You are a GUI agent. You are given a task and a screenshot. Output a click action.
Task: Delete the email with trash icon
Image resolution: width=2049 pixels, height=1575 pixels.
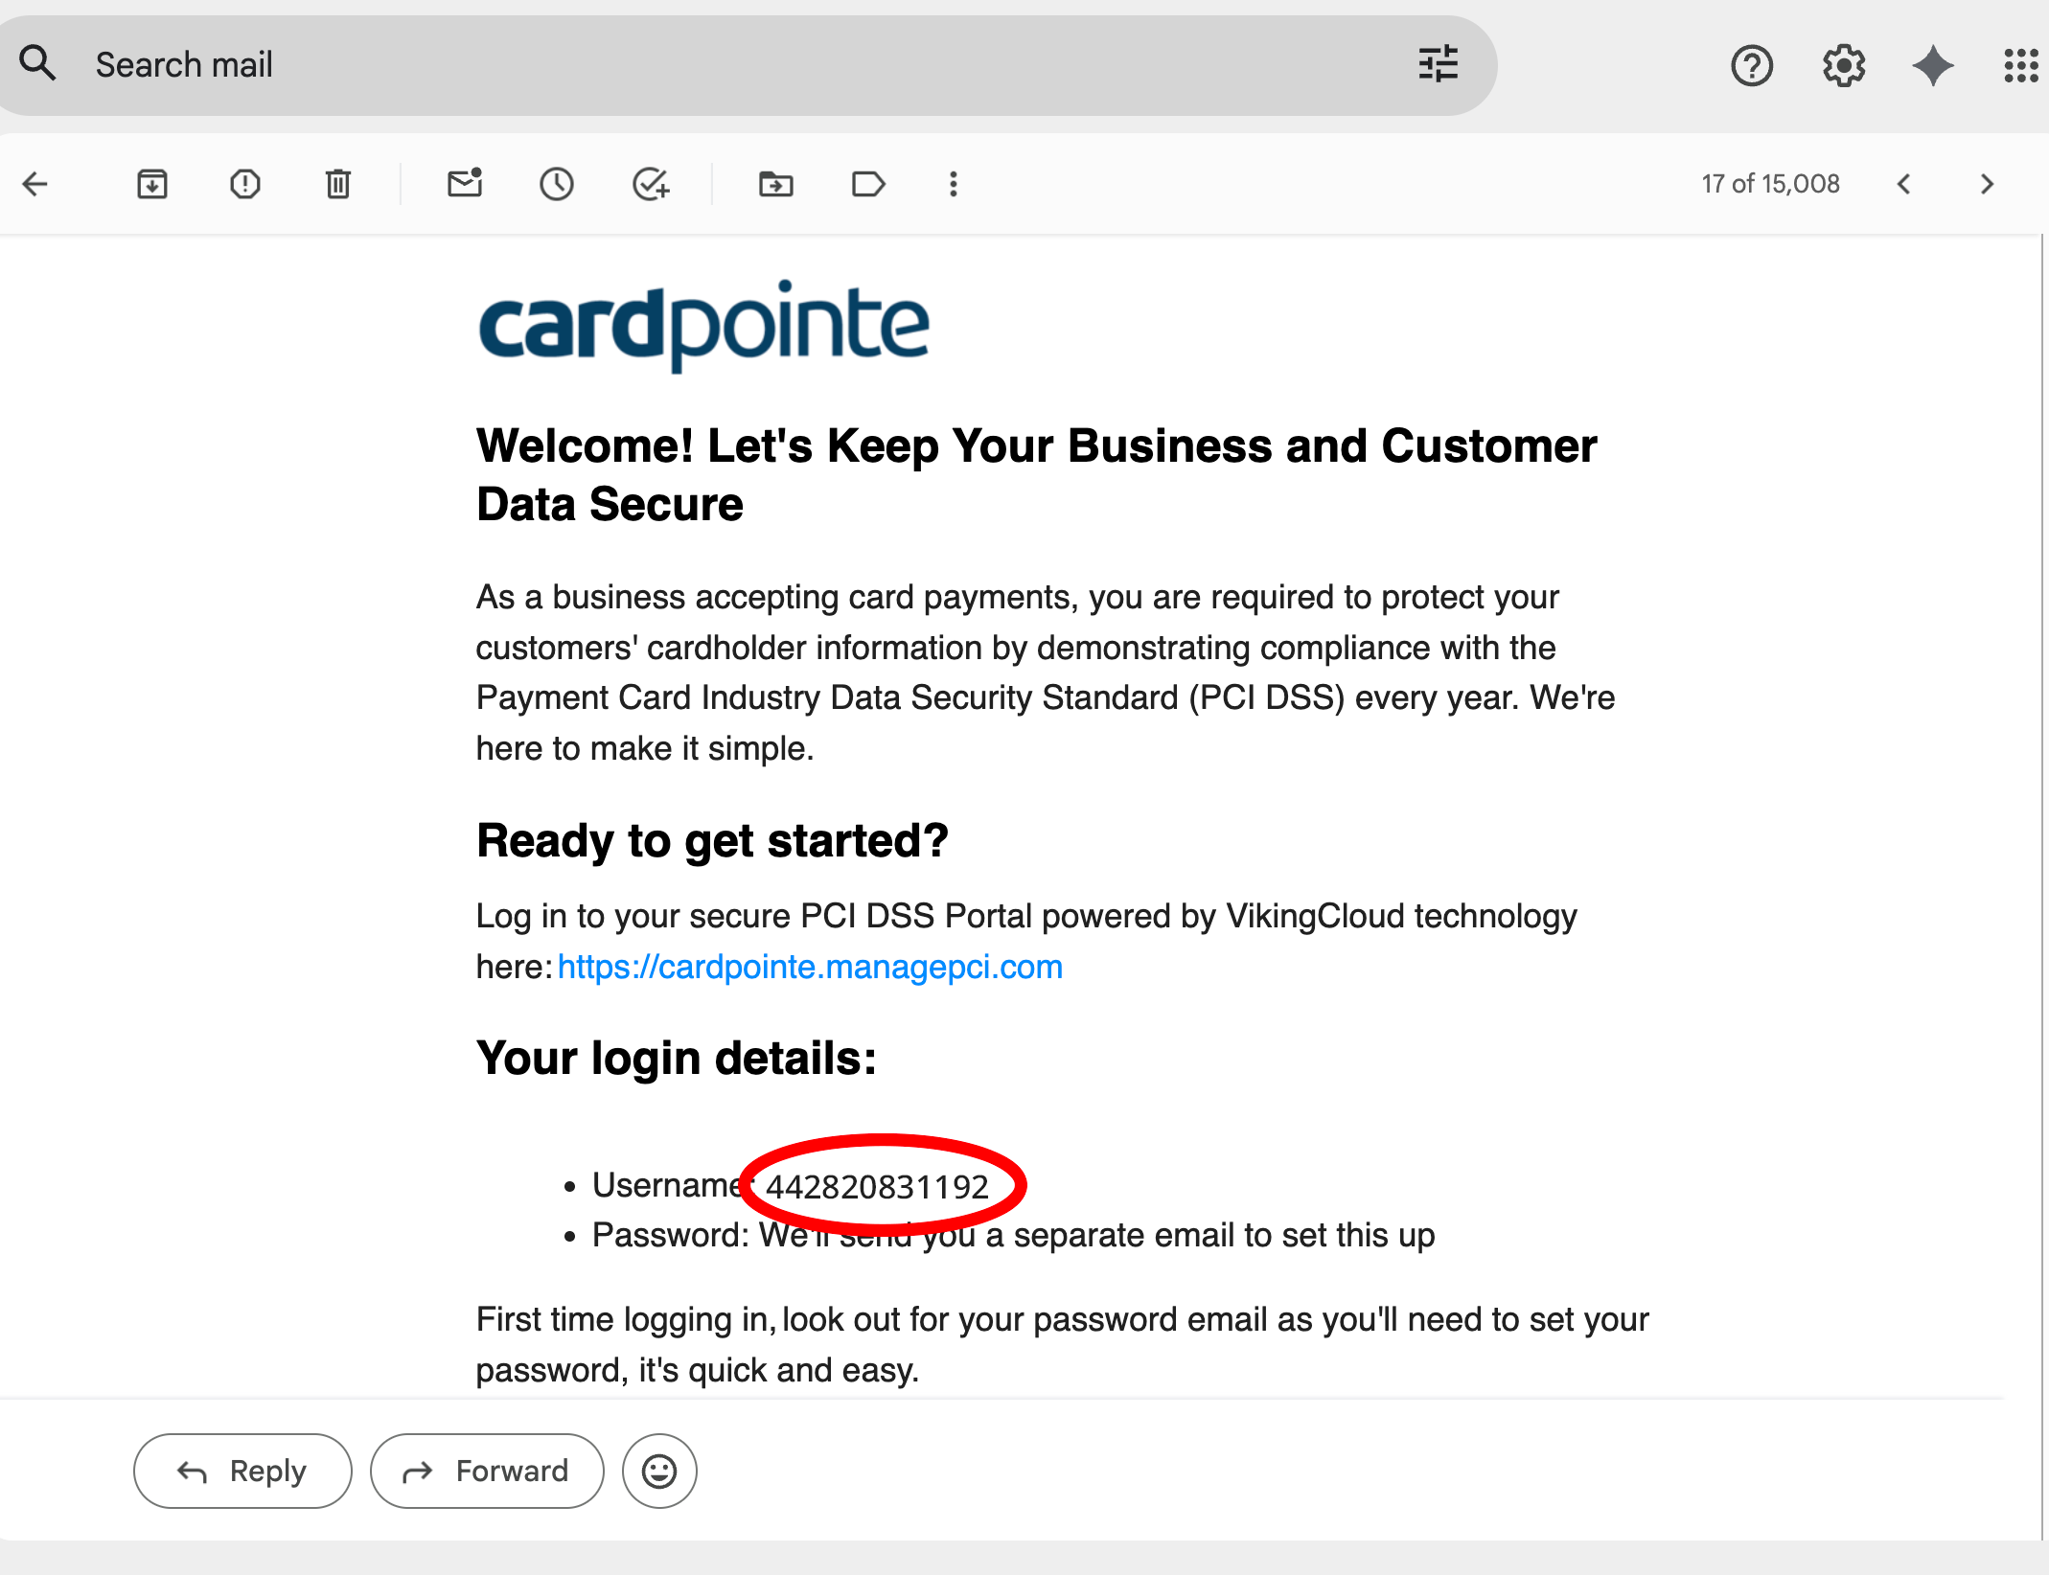338,184
